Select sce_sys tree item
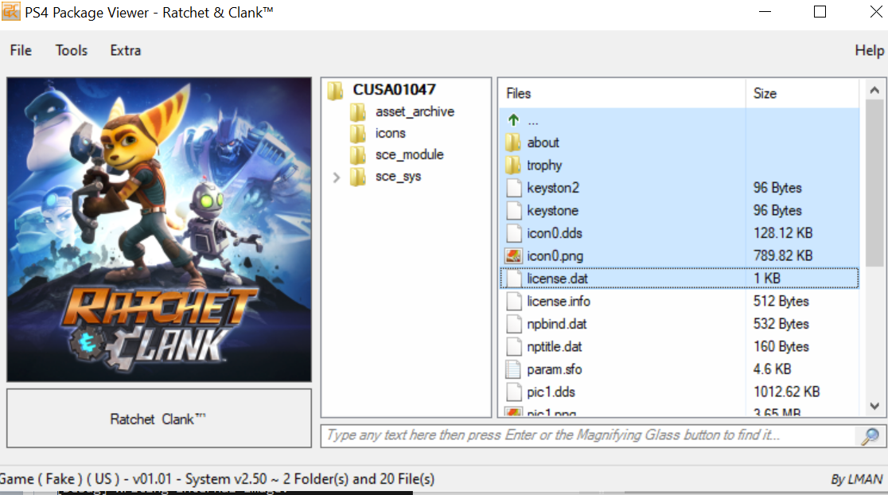Screen dimensions: 888x495 [x=398, y=176]
